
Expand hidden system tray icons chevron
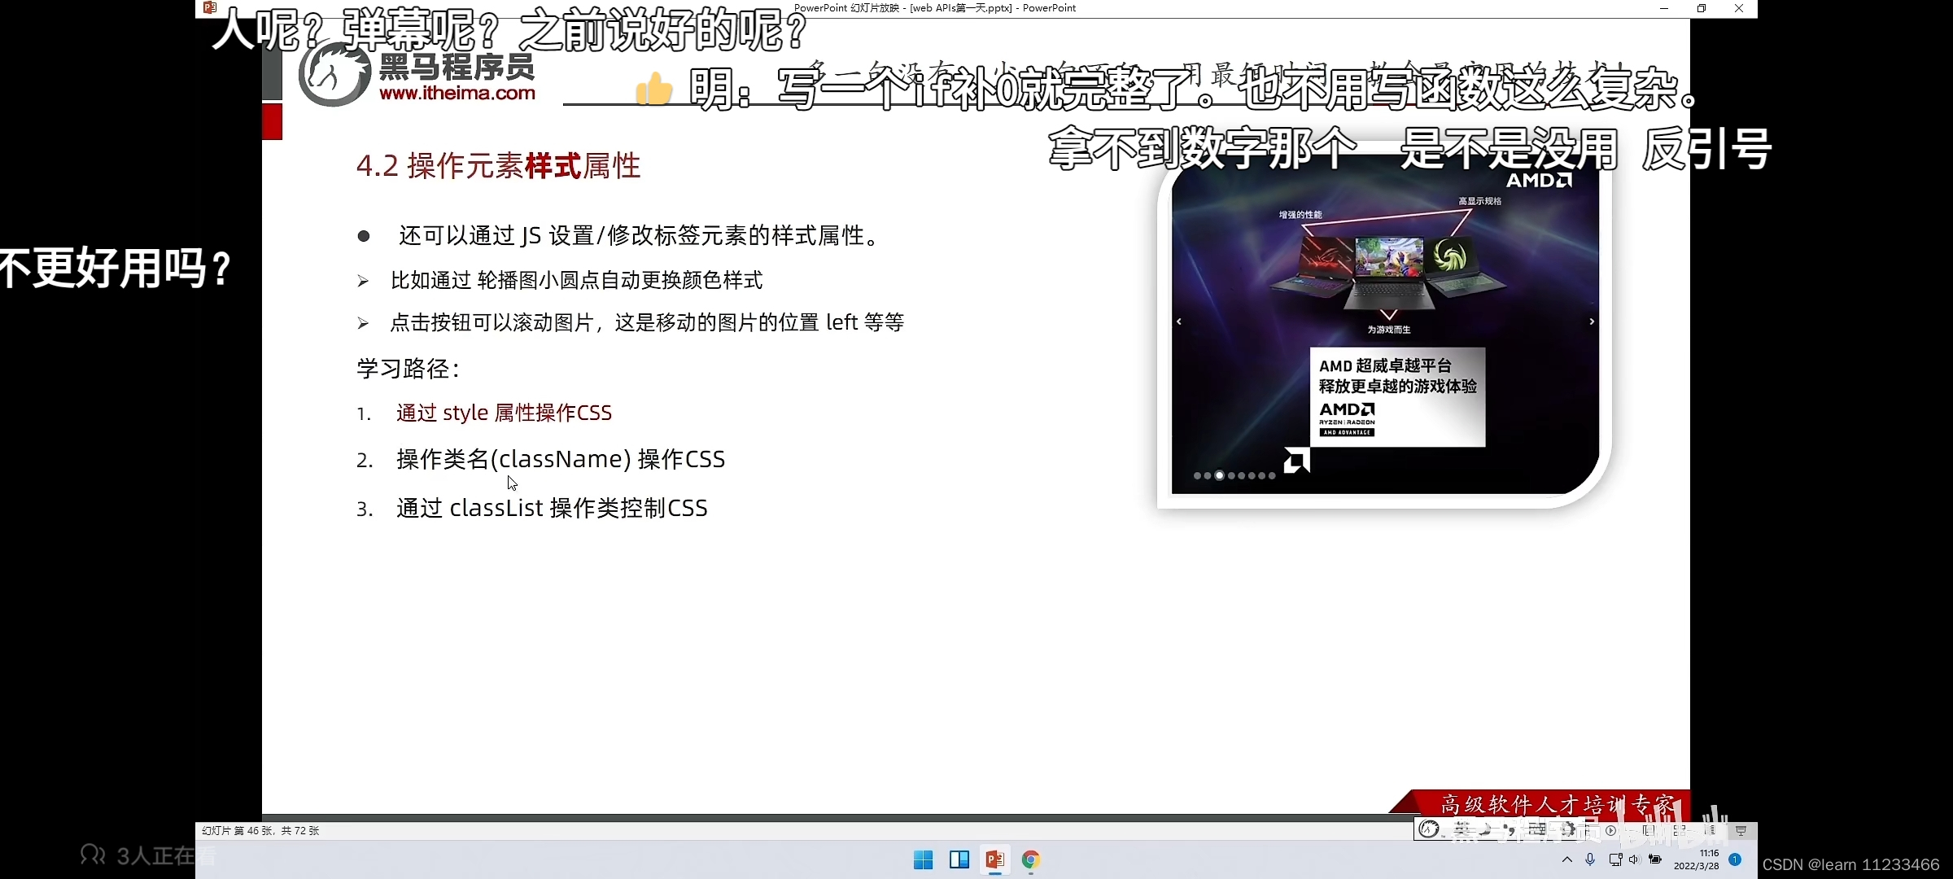tap(1566, 859)
